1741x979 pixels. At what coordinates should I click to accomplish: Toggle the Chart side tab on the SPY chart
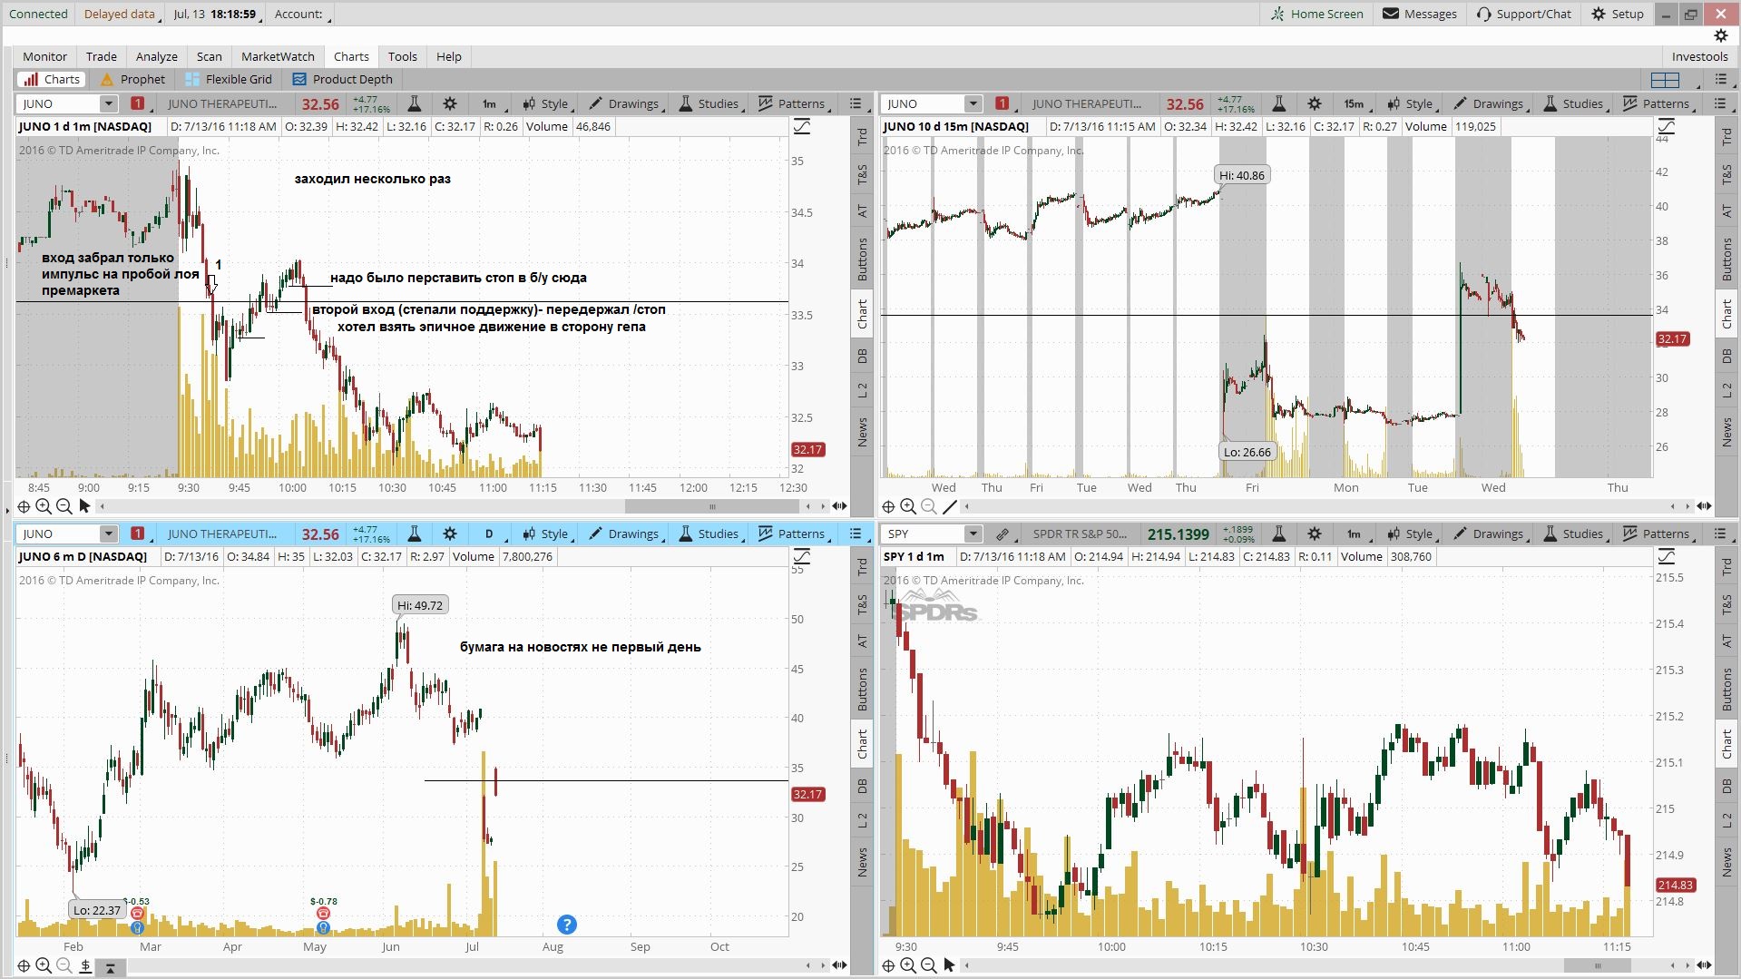pyautogui.click(x=1726, y=745)
